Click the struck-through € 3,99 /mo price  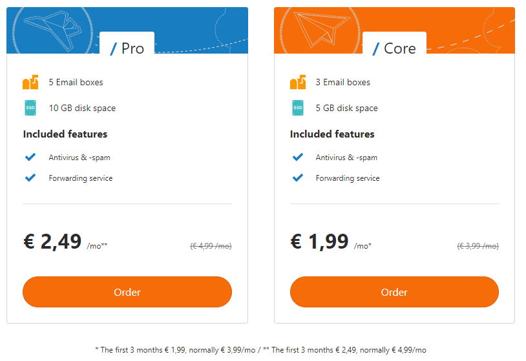click(x=478, y=246)
